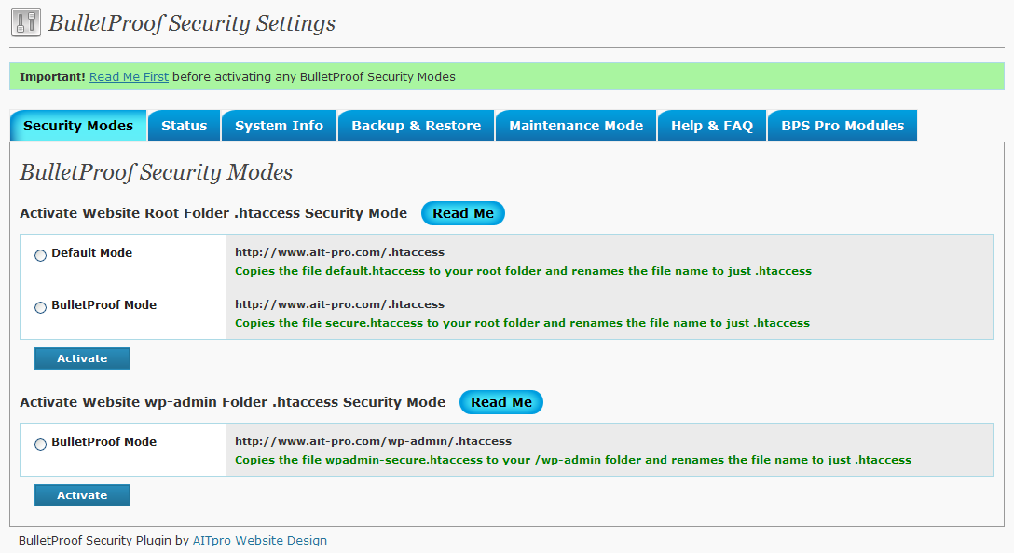Open the Maintenance Mode tab
The image size is (1014, 553).
pos(576,126)
